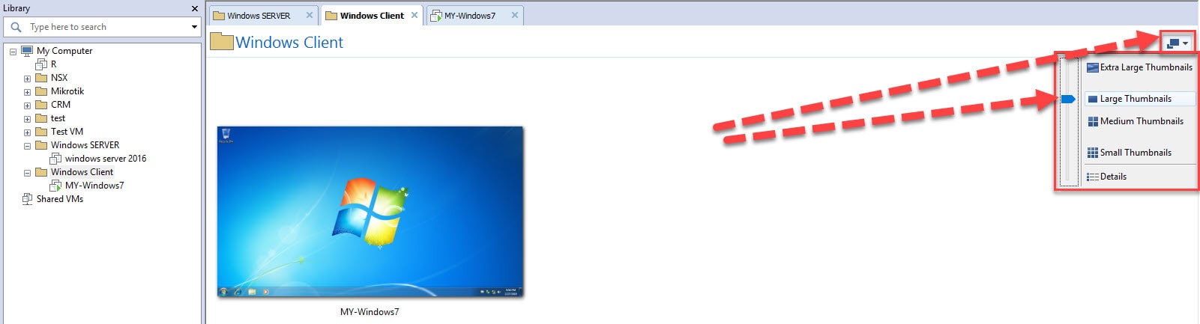Select the CRM folder
Screen dimensions: 1200x324
pos(61,105)
